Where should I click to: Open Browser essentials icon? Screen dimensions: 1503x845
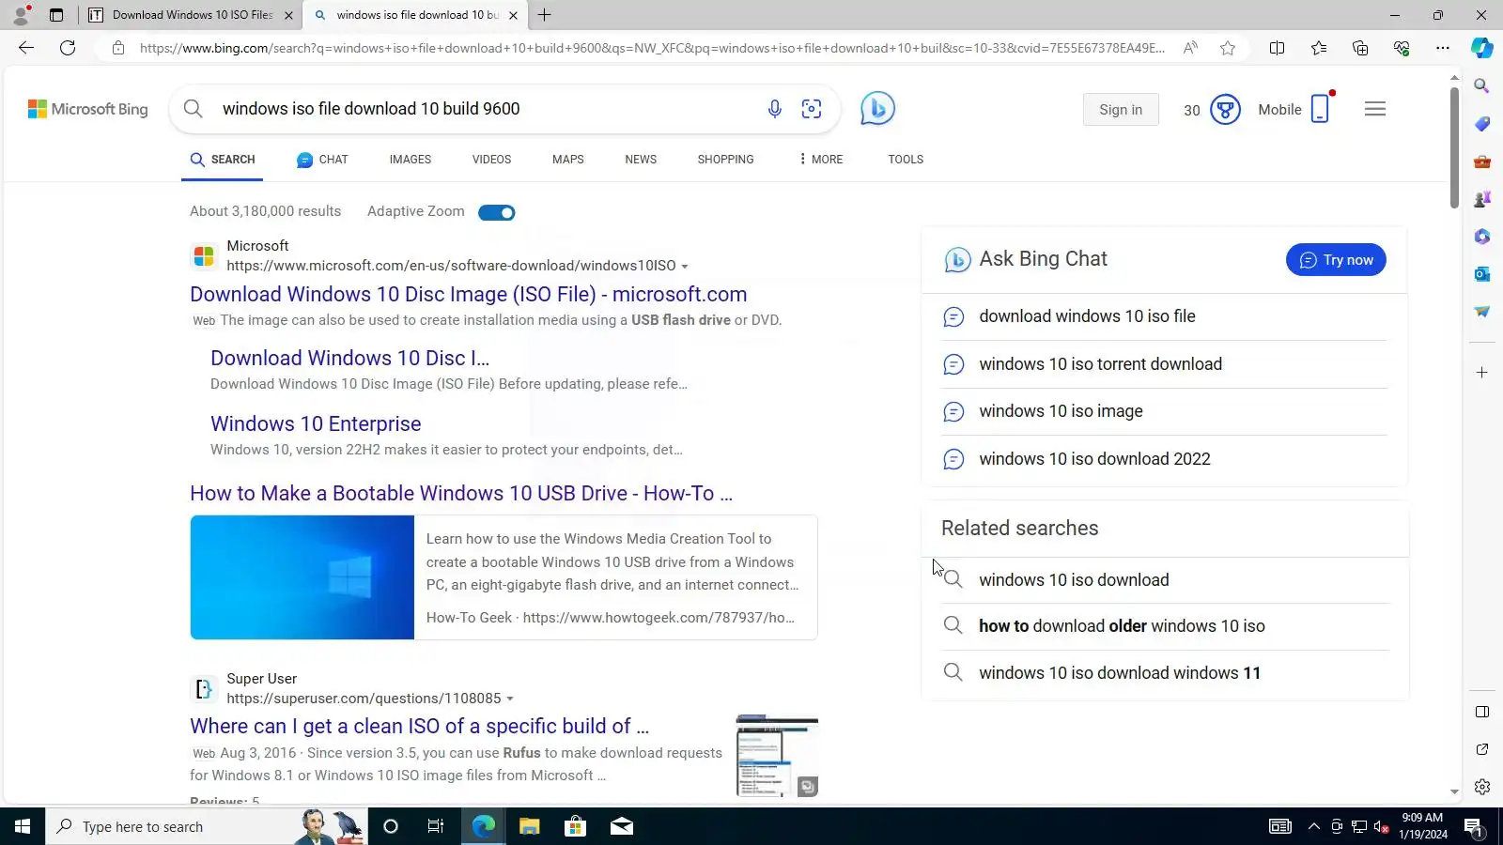click(1402, 48)
